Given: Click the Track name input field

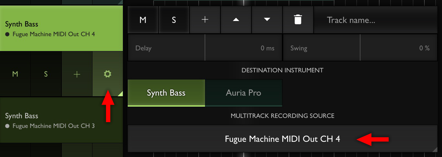Looking at the screenshot, I should (x=375, y=20).
